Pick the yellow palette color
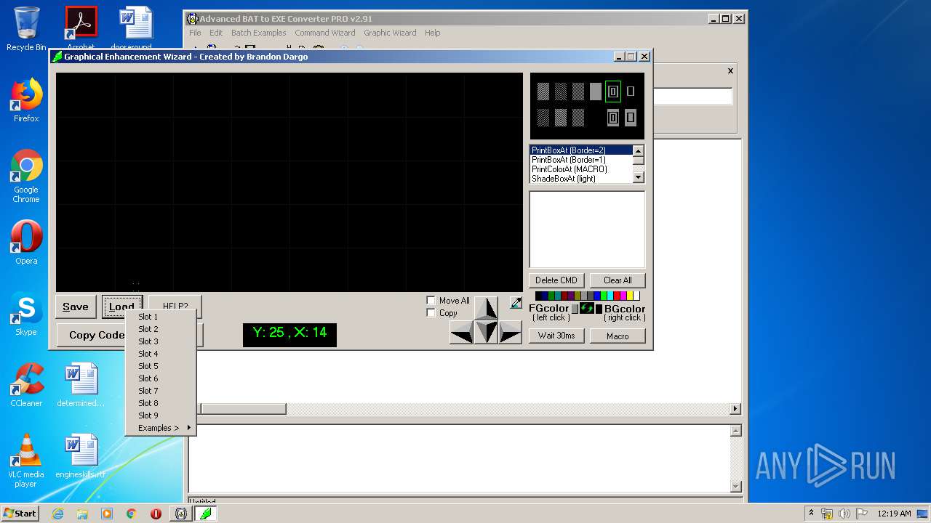931x523 pixels. click(630, 296)
